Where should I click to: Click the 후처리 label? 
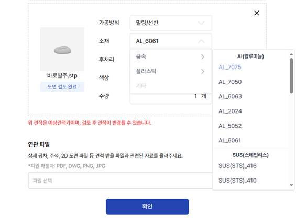(106, 59)
